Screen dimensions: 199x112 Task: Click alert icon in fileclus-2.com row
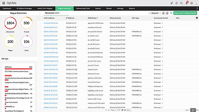[162, 69]
